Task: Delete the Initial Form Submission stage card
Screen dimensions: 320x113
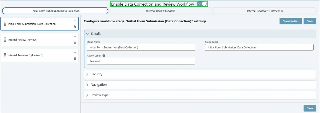Action: 75,27
